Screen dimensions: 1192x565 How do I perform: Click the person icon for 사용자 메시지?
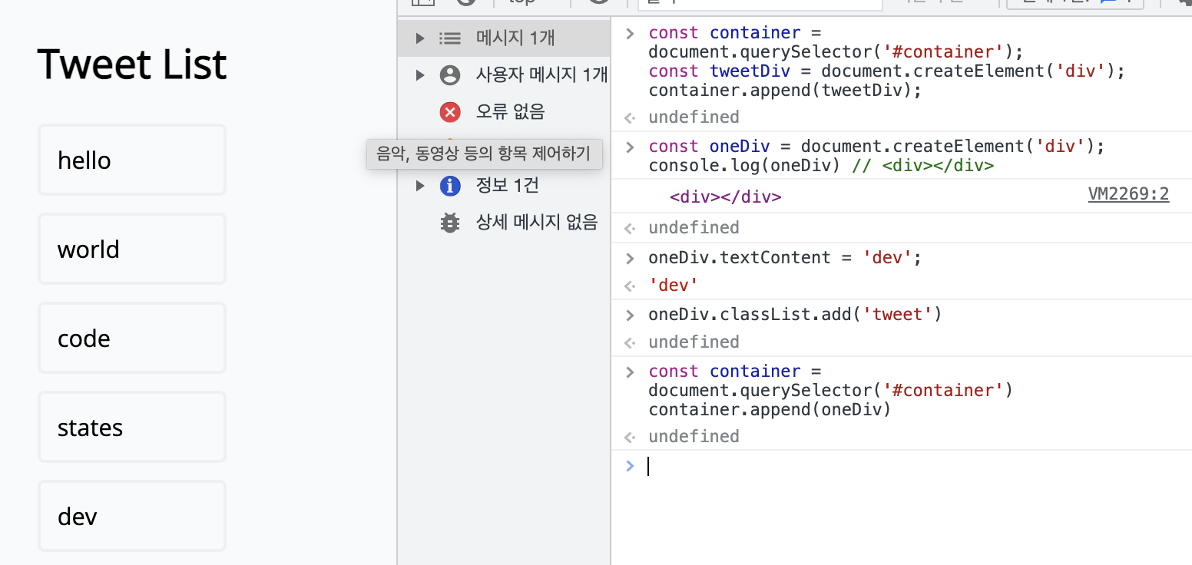click(450, 74)
